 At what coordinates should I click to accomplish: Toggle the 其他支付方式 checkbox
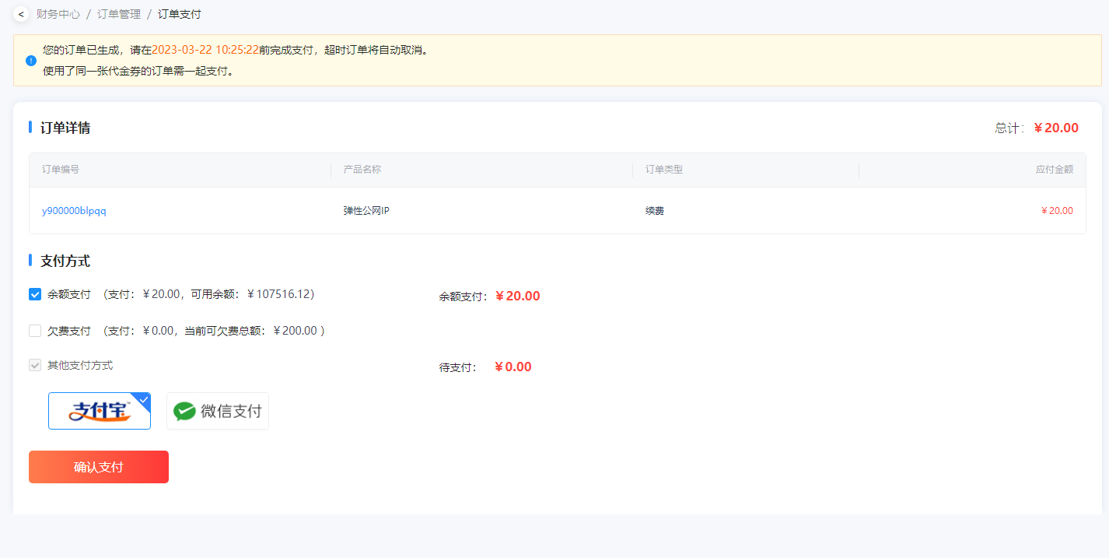pyautogui.click(x=35, y=365)
